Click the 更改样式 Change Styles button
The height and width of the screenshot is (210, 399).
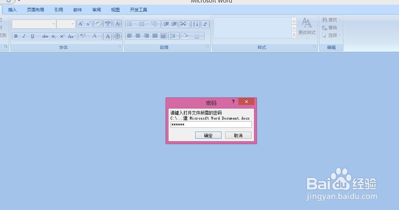tap(307, 28)
